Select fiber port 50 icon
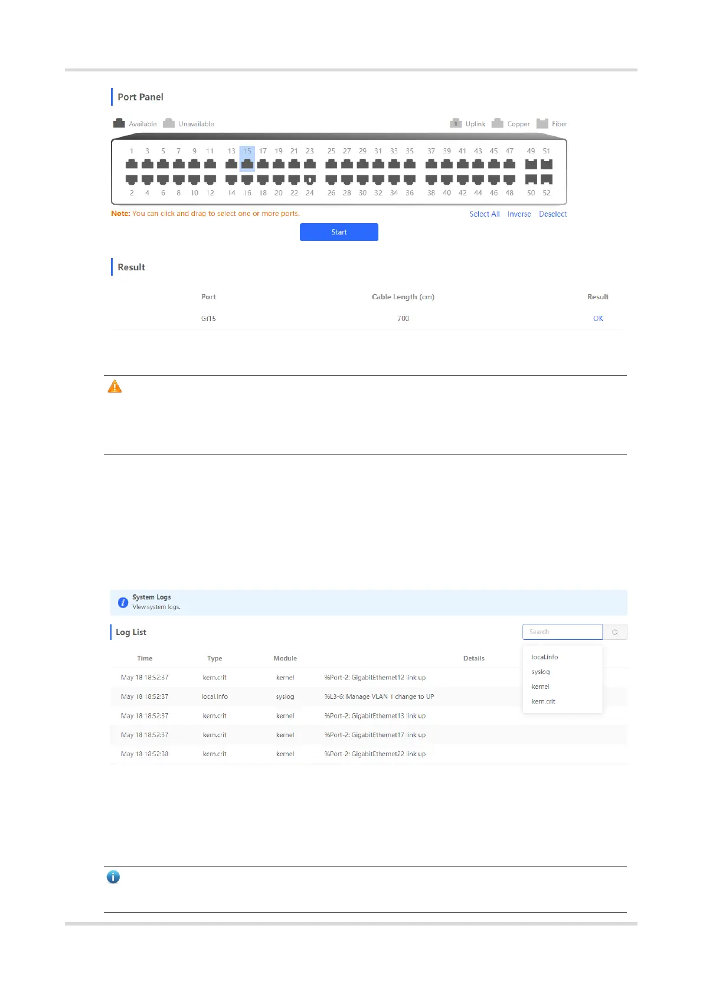Screen dimensions: 703x994 (x=531, y=179)
